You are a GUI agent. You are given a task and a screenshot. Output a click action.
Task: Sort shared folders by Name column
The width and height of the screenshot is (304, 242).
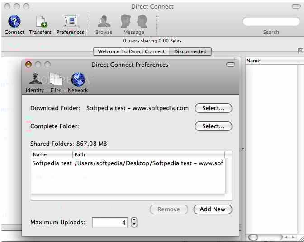pyautogui.click(x=52, y=154)
